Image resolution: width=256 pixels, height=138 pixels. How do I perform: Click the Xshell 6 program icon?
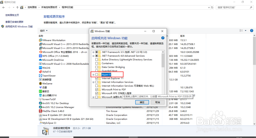pyautogui.click(x=40, y=72)
